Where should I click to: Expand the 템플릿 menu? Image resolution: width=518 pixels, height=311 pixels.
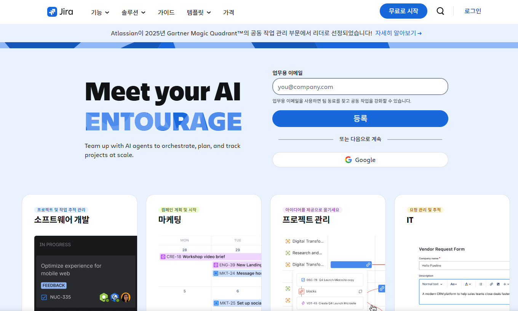click(x=199, y=12)
